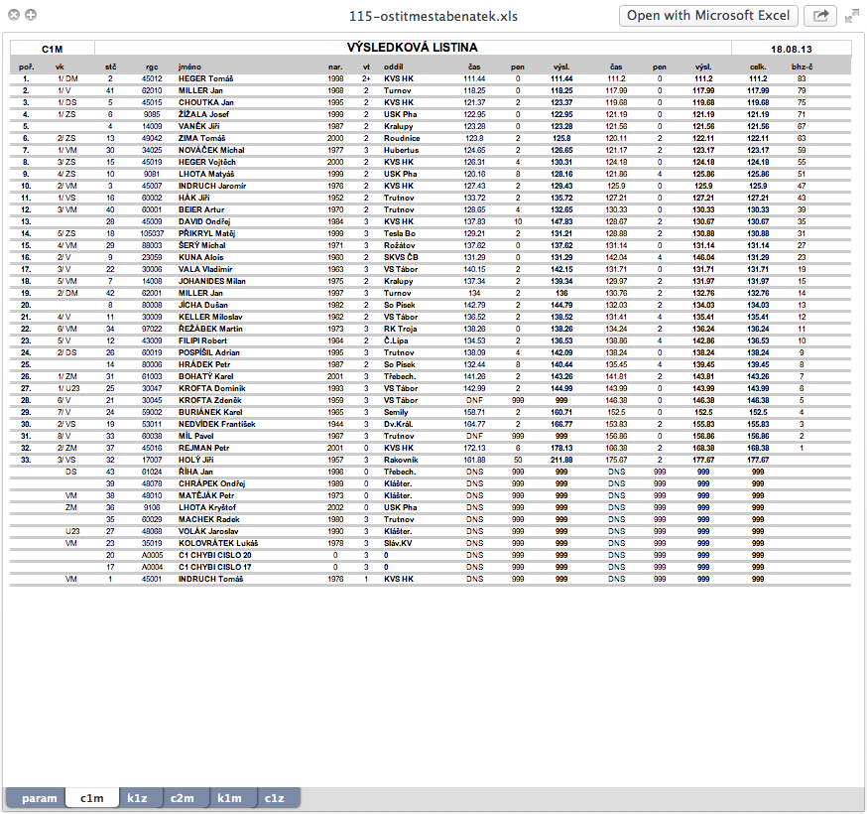Image resolution: width=867 pixels, height=814 pixels.
Task: Select the name CHRÁPEK Ondřej
Action: pos(211,483)
